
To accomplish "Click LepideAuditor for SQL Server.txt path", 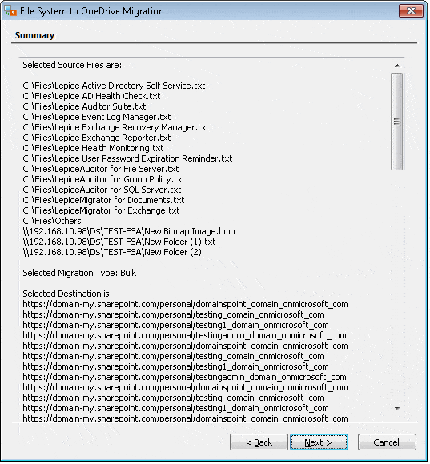I will click(102, 190).
